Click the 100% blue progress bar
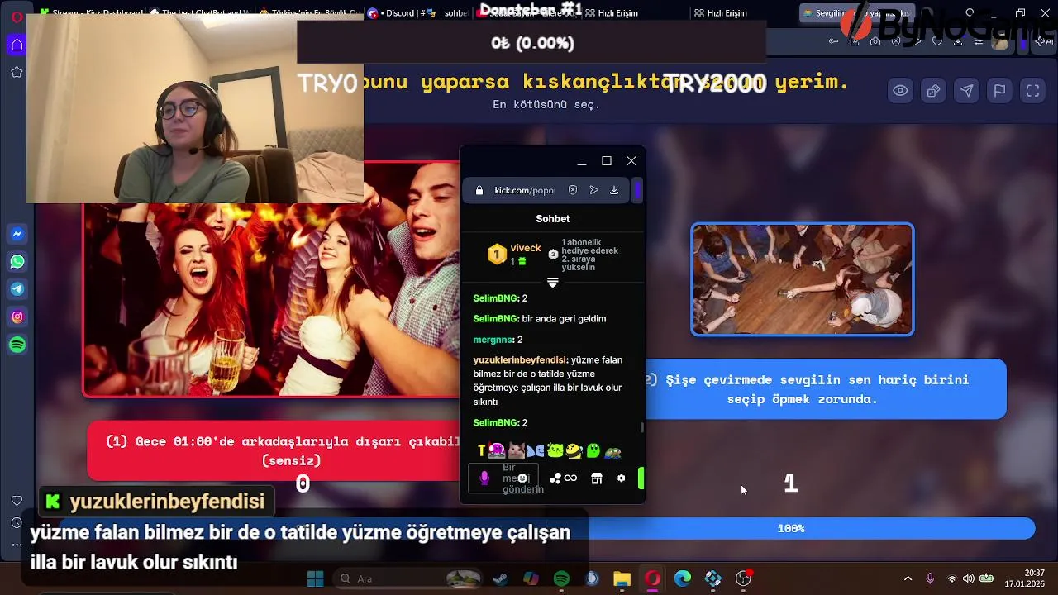This screenshot has width=1058, height=595. [x=790, y=528]
